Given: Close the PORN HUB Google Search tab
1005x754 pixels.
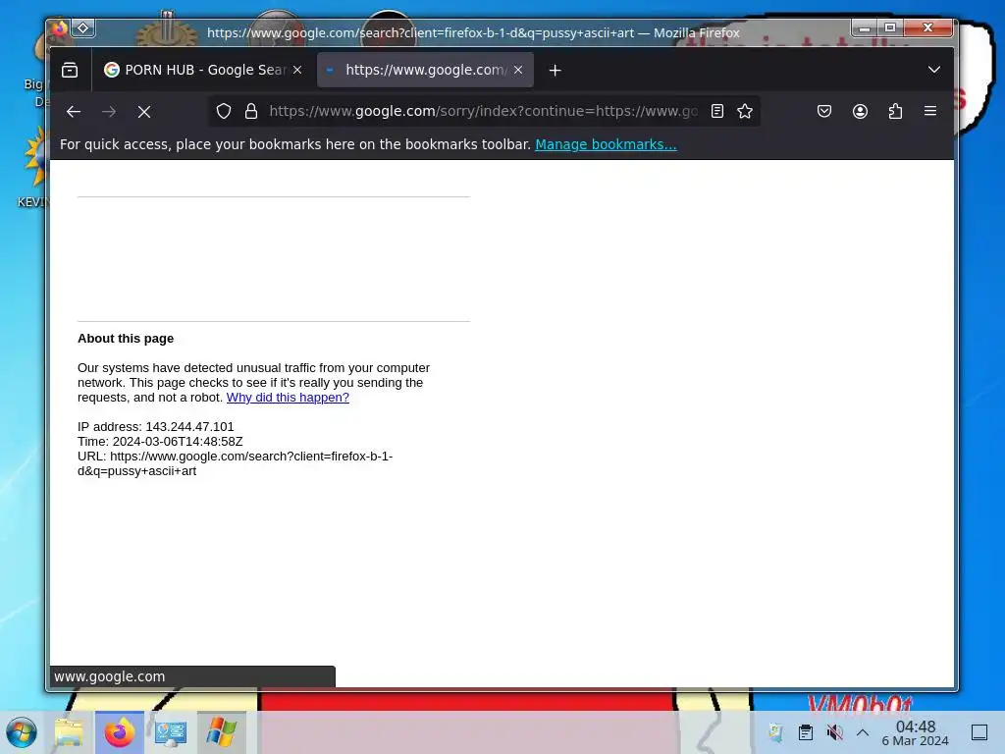Looking at the screenshot, I should coord(297,70).
